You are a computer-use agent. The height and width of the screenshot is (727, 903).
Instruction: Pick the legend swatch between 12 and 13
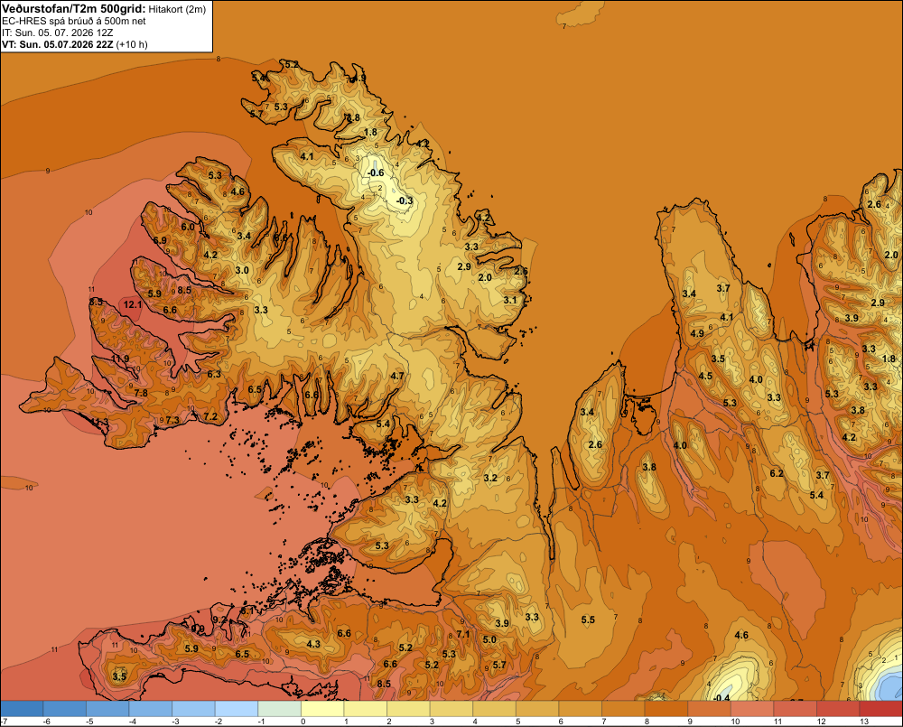(x=838, y=708)
